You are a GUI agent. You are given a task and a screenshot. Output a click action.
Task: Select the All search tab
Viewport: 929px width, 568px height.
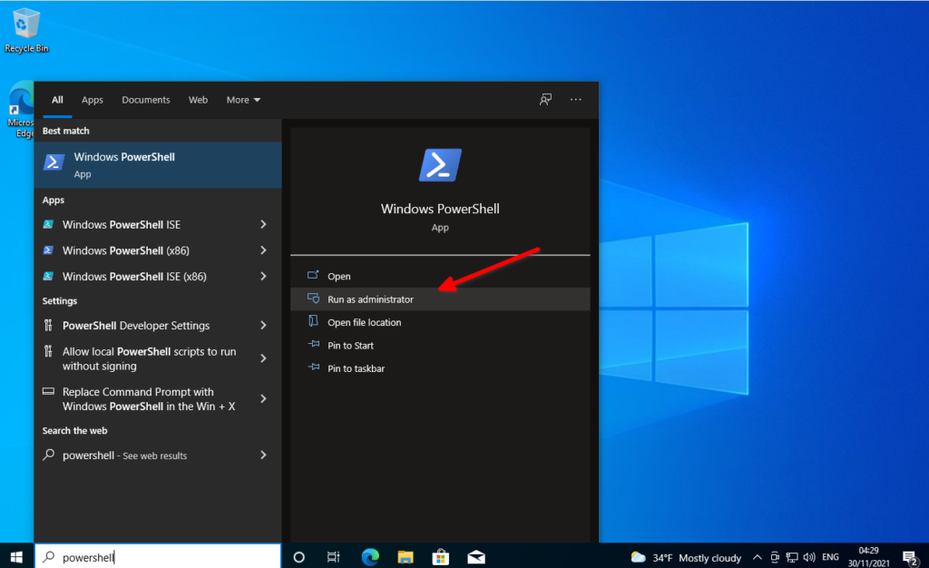[57, 100]
